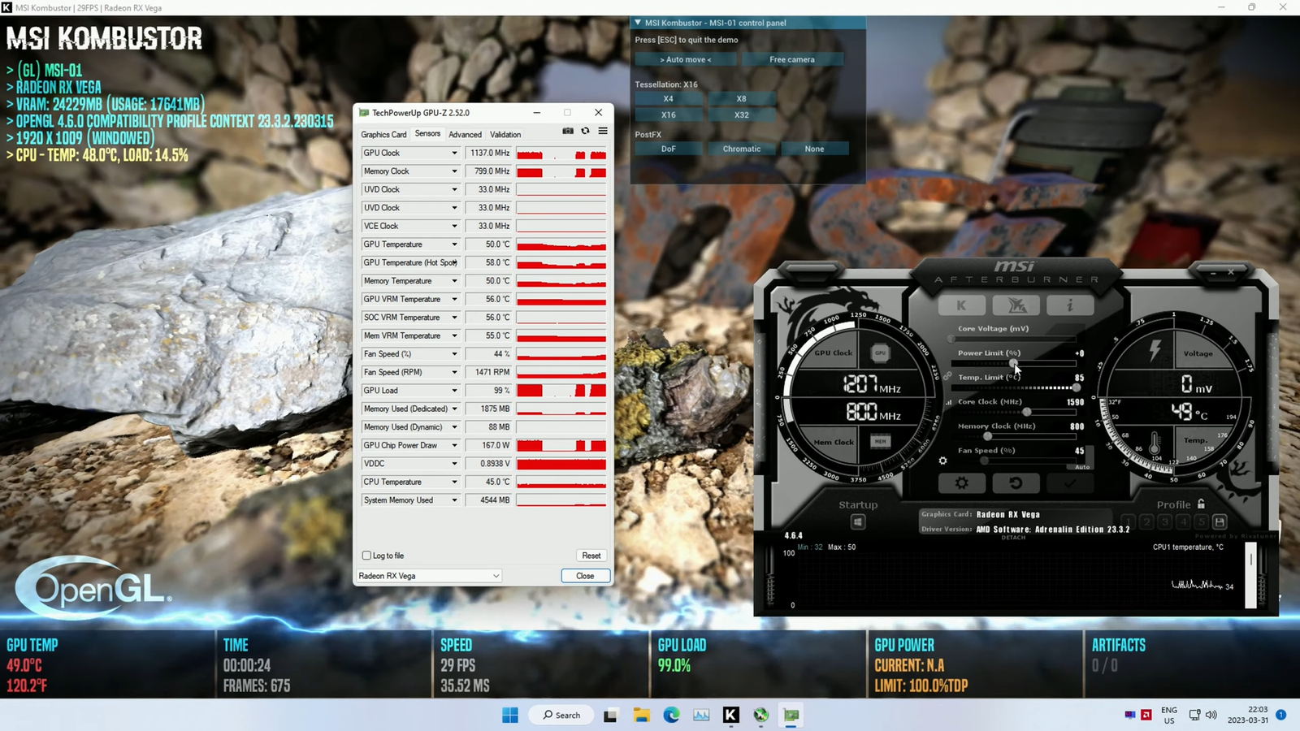Screen dimensions: 1300x731
Task: Adjust the Core Clock slider in Afterburner
Action: (1016, 412)
